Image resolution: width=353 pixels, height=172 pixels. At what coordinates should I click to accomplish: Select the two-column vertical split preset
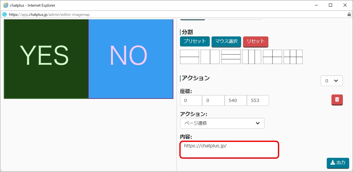point(210,57)
